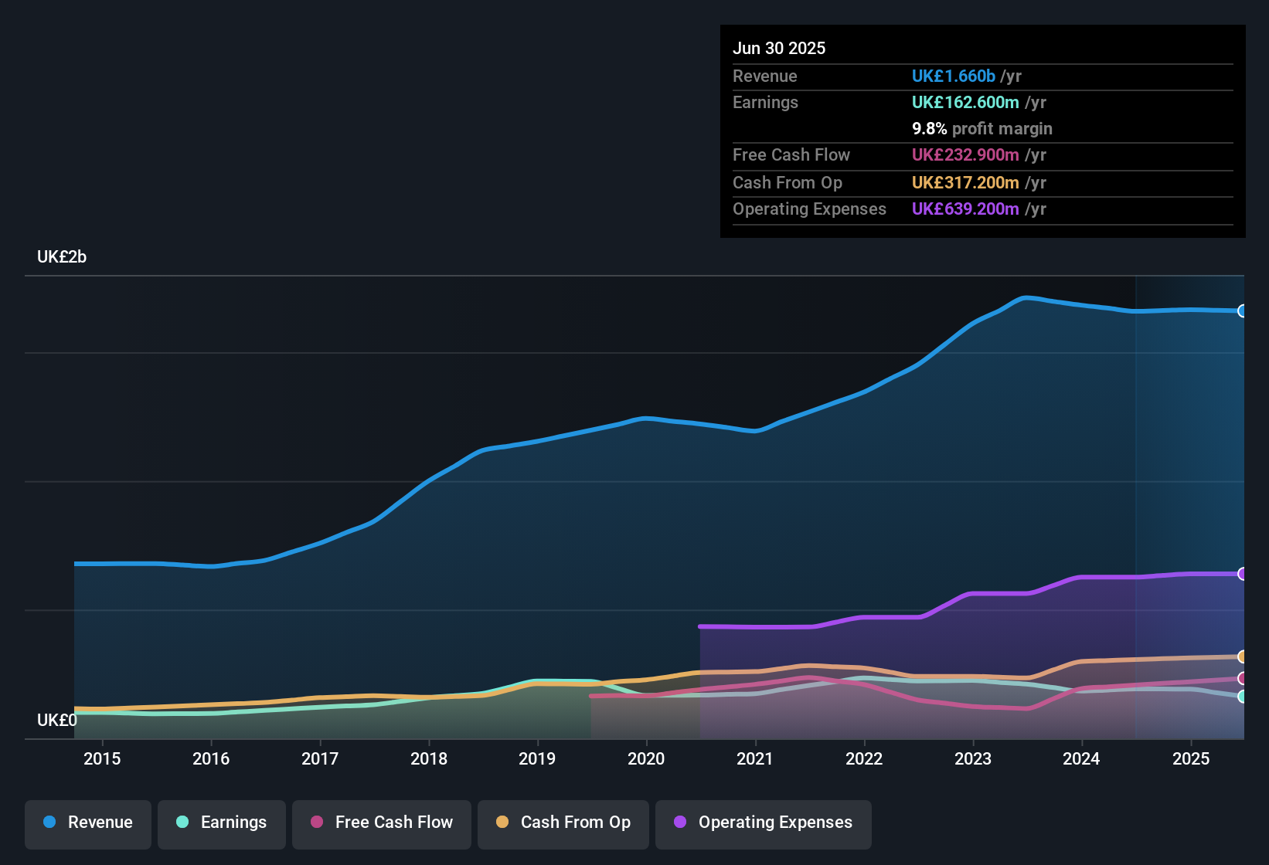
Task: Toggle Cash From Op legend item
Action: (x=563, y=823)
